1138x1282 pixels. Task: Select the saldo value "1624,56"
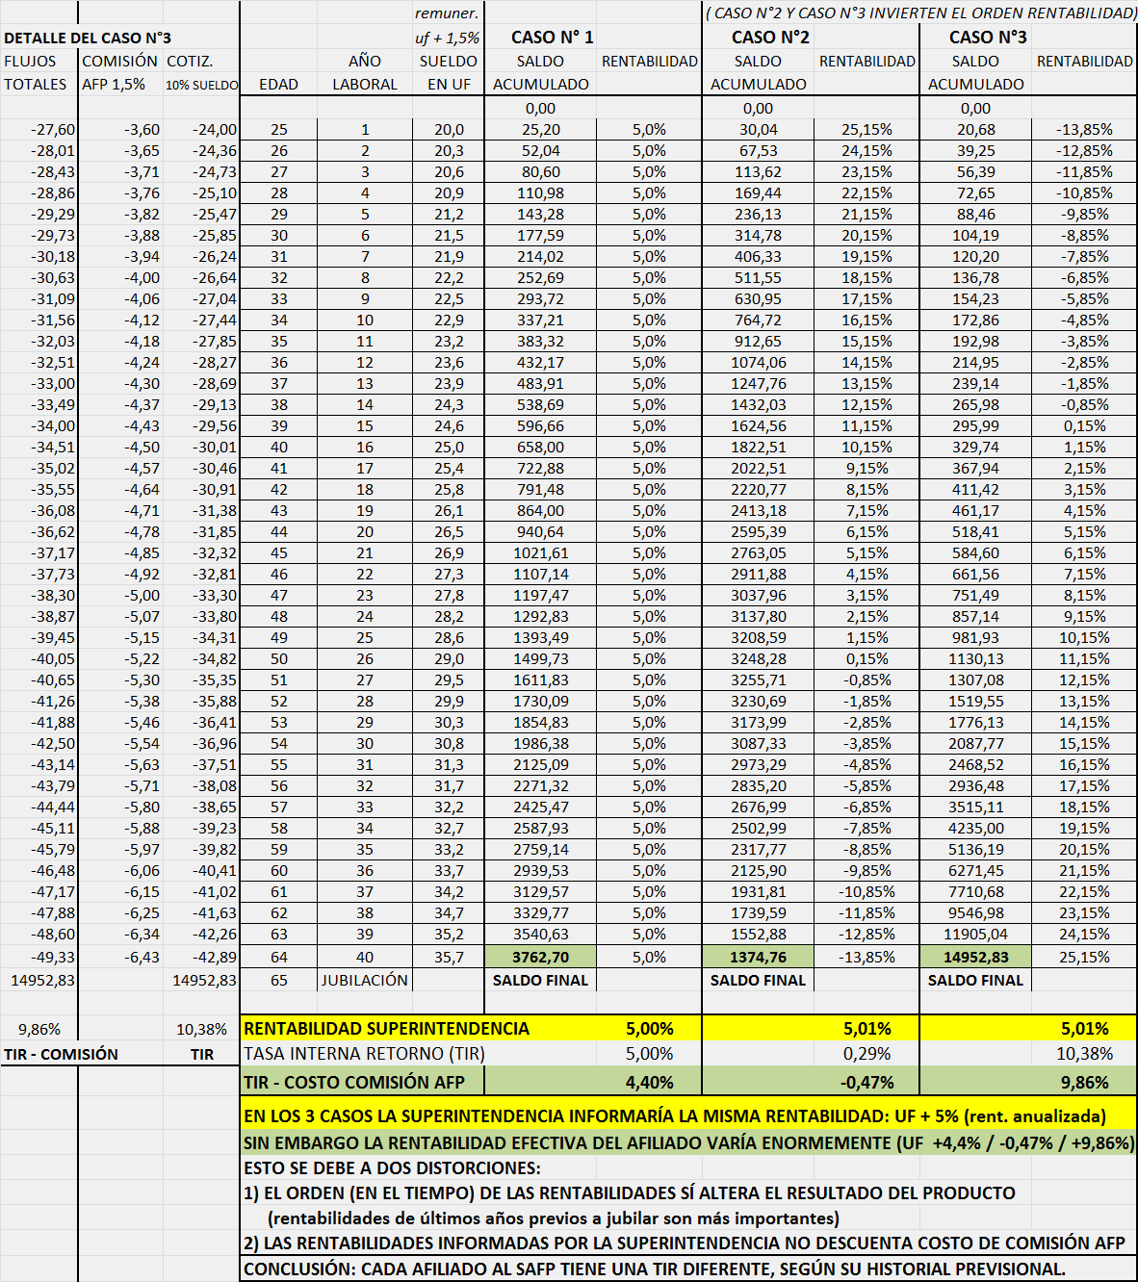pos(759,425)
